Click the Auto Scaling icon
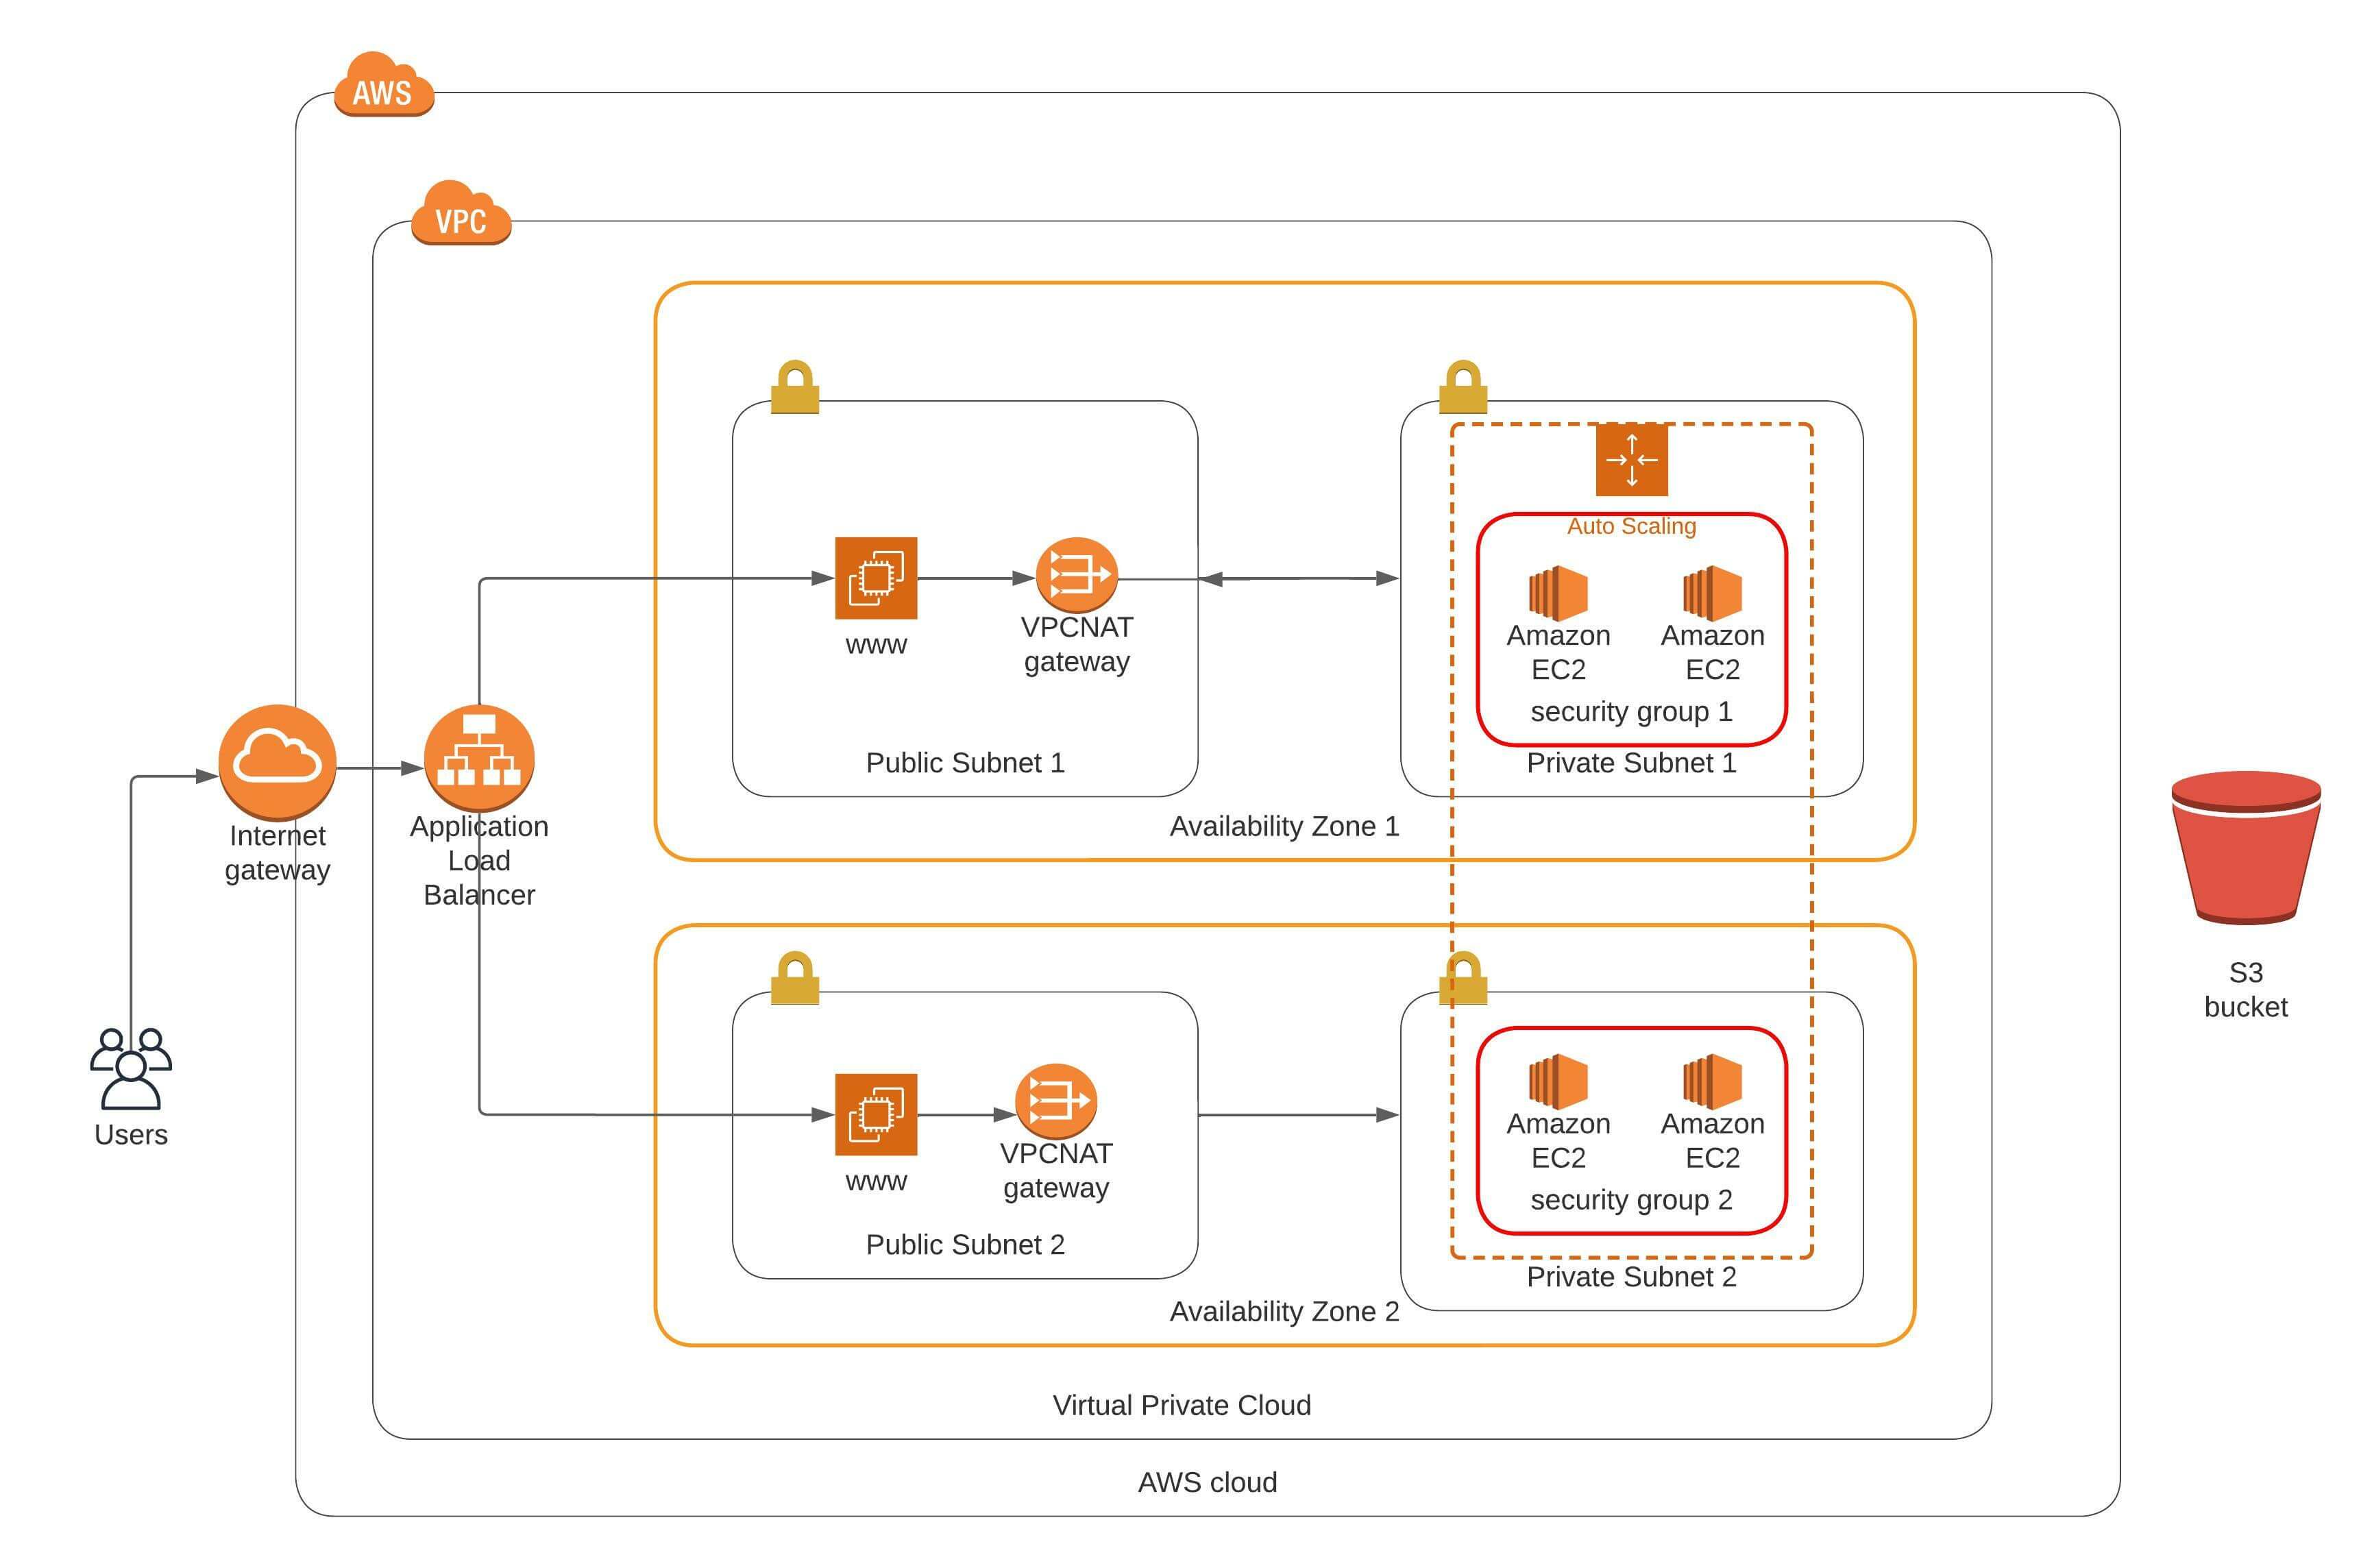 coord(1631,460)
